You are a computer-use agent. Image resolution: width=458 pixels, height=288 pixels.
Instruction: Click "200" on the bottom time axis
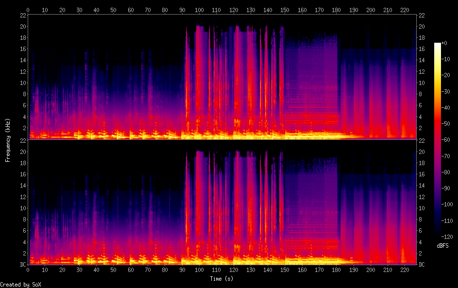(x=371, y=270)
